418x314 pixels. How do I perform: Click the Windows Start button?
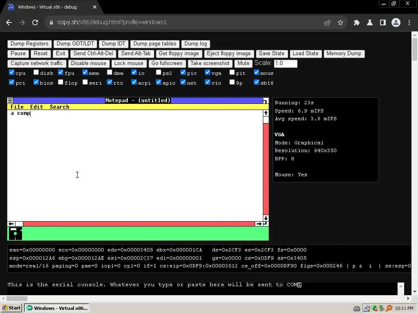tap(11, 308)
